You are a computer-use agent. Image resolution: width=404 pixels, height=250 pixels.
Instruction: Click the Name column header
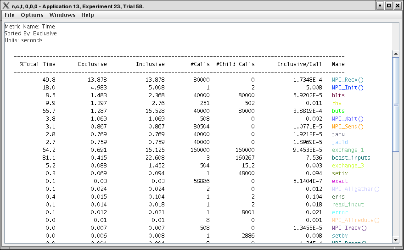click(x=338, y=64)
